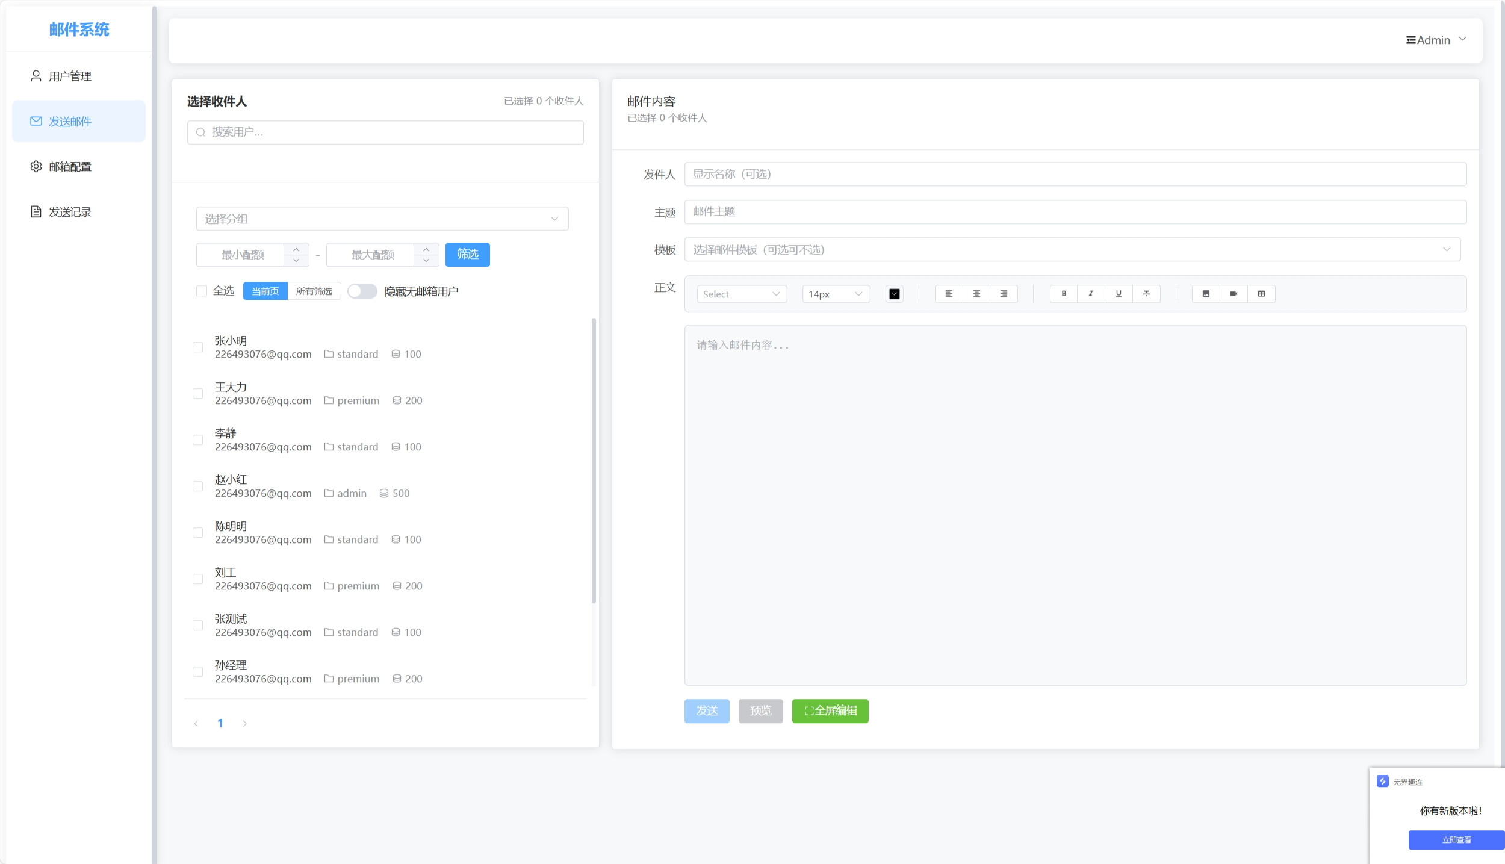
Task: Toggle the 隐藏无邮箱用户 switch
Action: [x=362, y=291]
